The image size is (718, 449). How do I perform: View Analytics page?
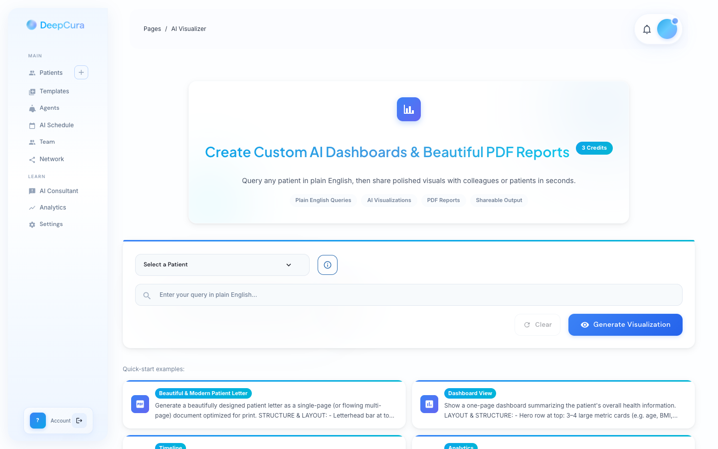coord(53,208)
